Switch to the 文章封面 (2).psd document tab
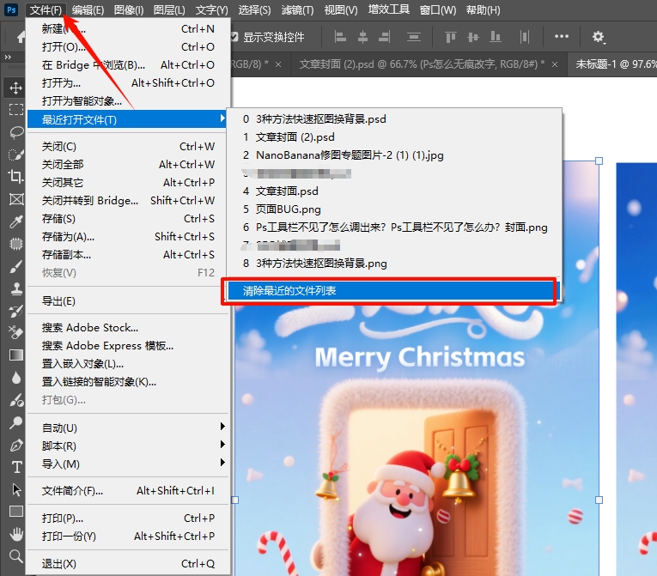Viewport: 657px width, 576px height. click(x=412, y=64)
